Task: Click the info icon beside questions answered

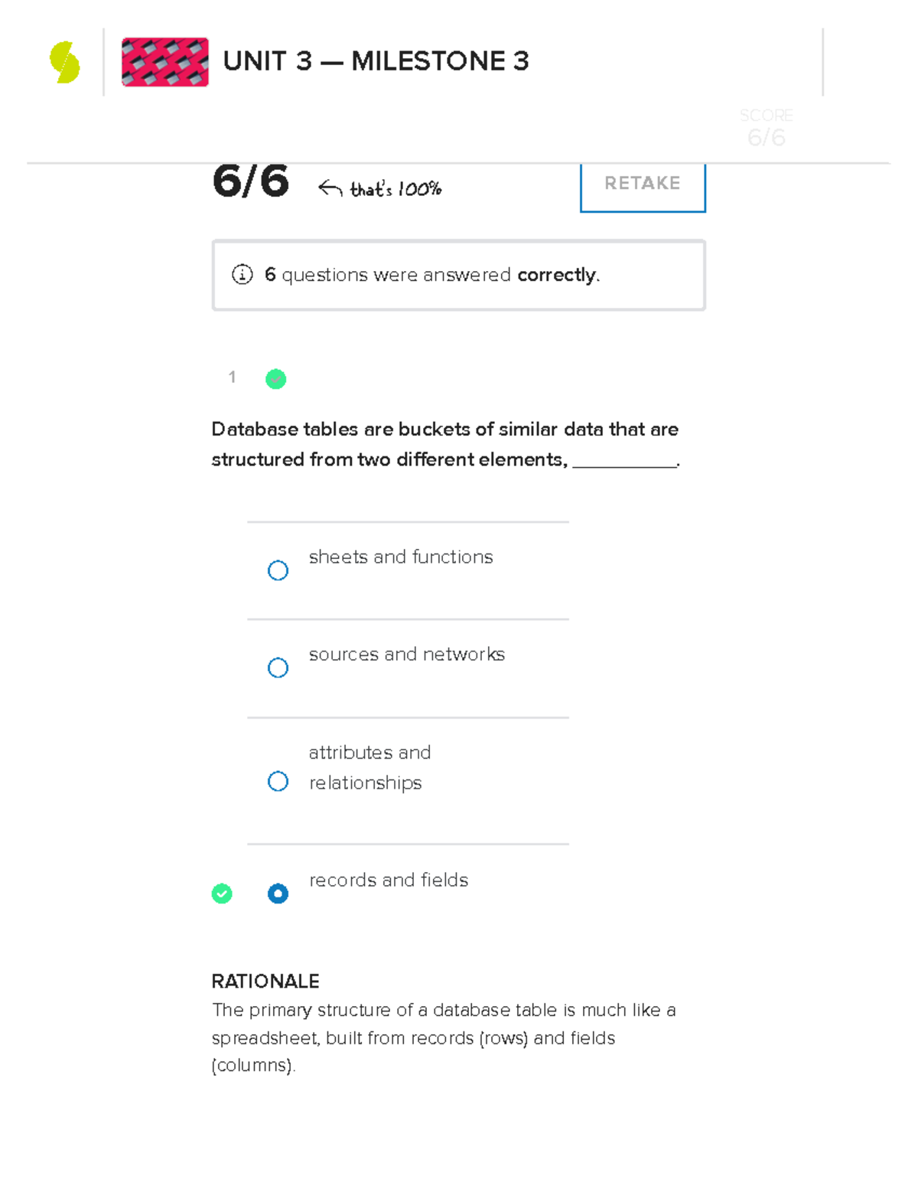Action: click(242, 275)
